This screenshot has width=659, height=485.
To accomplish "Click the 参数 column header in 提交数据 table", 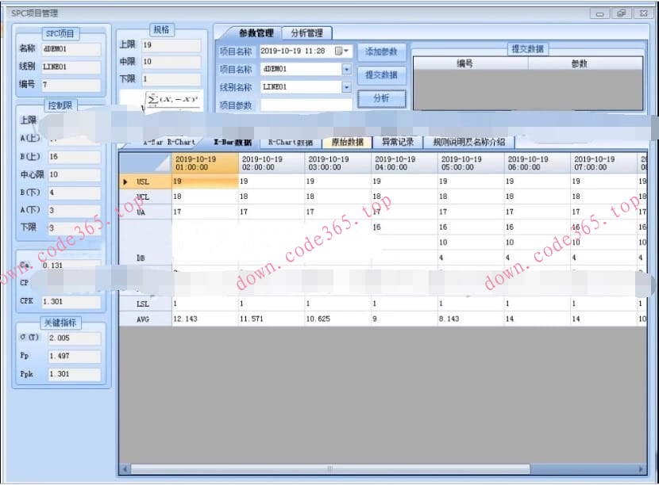I will 585,63.
